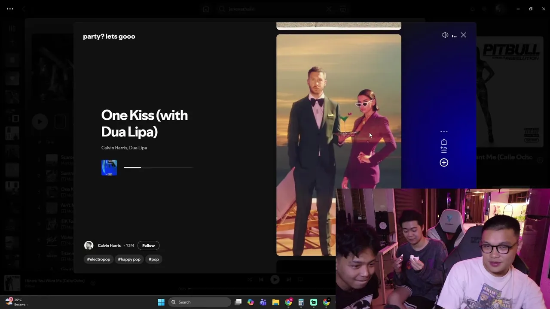This screenshot has height=309, width=550.
Task: Click the One Kiss (with Dua Lipa) title
Action: point(144,123)
